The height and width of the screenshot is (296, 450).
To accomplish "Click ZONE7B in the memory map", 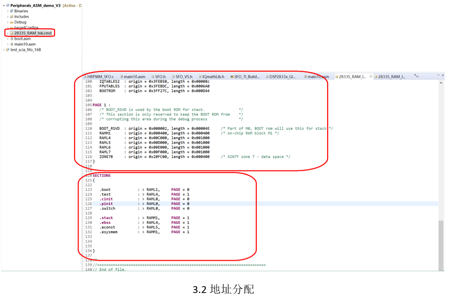I will click(x=106, y=157).
